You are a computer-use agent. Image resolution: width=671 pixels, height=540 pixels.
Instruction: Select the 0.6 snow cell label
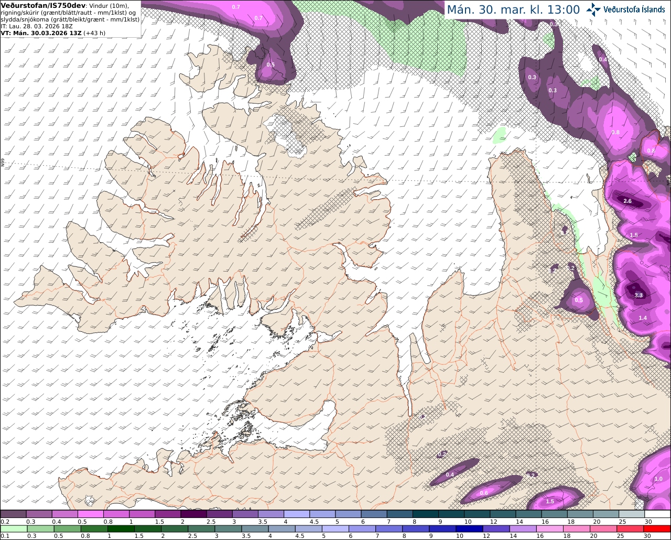(x=484, y=493)
